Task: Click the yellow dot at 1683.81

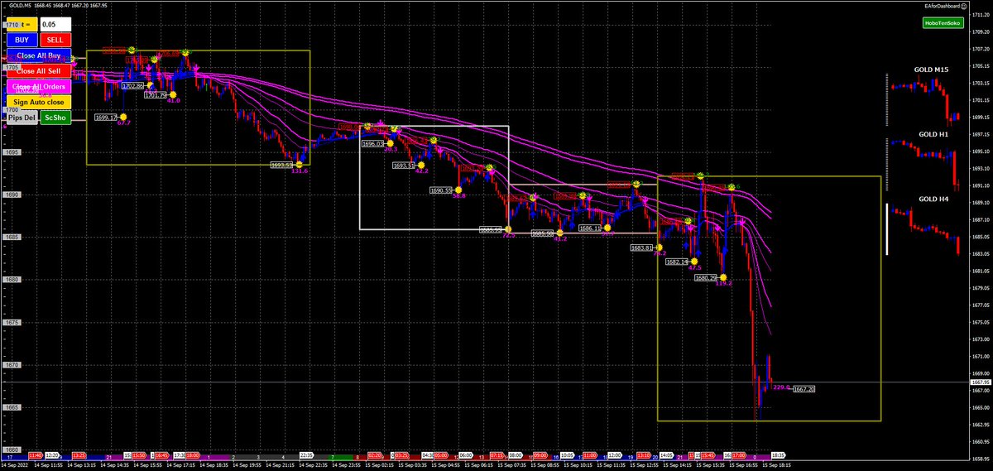Action: click(x=659, y=247)
